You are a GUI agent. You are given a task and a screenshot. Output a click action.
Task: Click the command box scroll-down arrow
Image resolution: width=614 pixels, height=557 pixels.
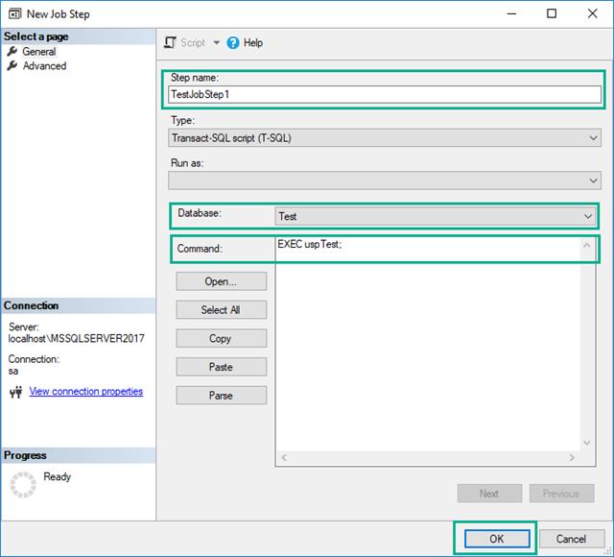pyautogui.click(x=588, y=443)
